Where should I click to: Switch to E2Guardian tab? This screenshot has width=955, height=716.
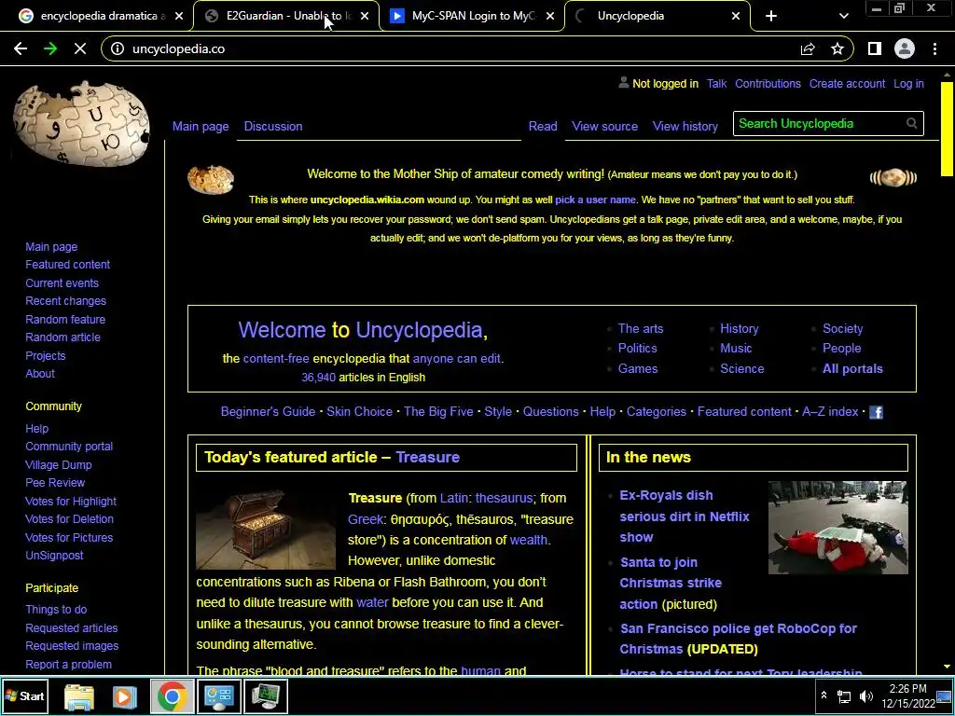point(286,16)
